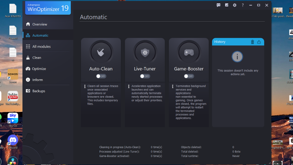The width and height of the screenshot is (293, 165).
Task: Open help question mark icon
Action: coord(243,5)
